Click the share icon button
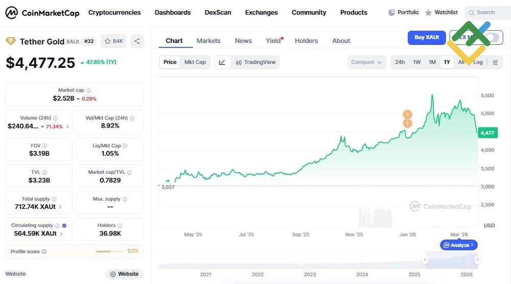The width and height of the screenshot is (511, 284). coord(137,41)
